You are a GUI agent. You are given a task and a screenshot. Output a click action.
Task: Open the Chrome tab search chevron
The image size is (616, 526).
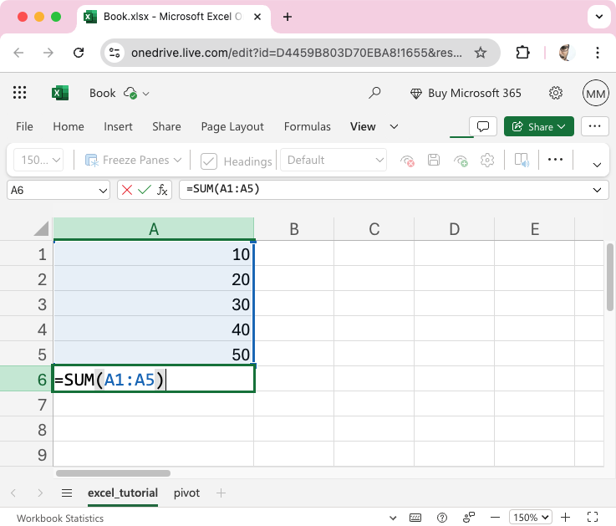[x=599, y=17]
